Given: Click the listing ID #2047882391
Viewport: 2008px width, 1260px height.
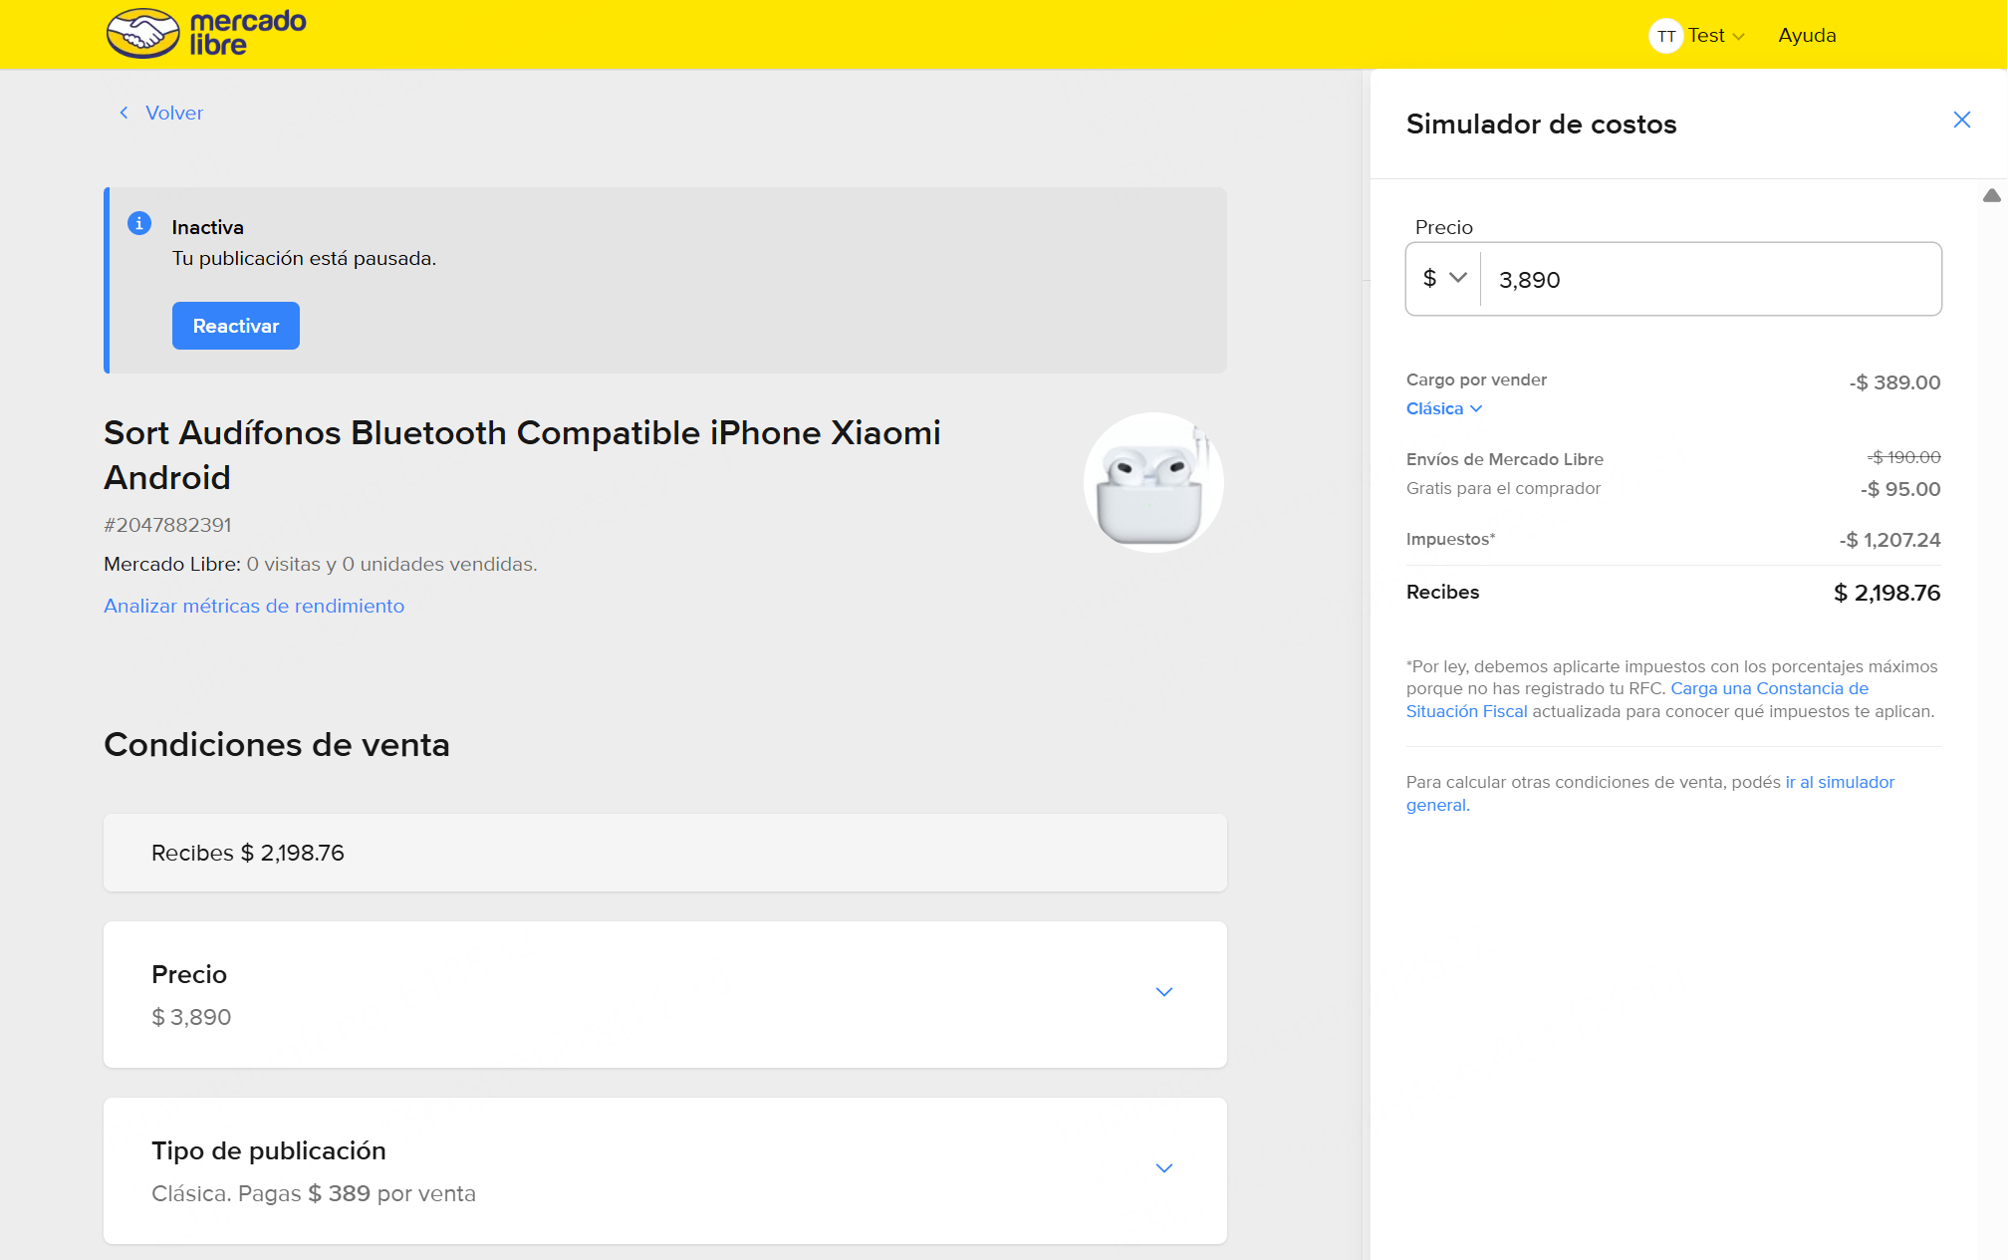Looking at the screenshot, I should point(167,524).
